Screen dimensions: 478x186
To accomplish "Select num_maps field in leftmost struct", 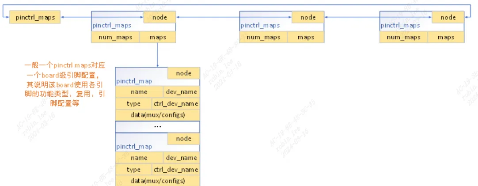I will pyautogui.click(x=115, y=37).
